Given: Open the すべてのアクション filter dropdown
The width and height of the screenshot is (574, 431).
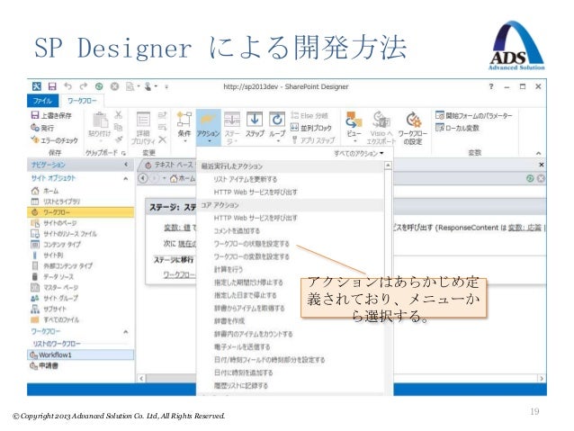Looking at the screenshot, I should (x=359, y=153).
